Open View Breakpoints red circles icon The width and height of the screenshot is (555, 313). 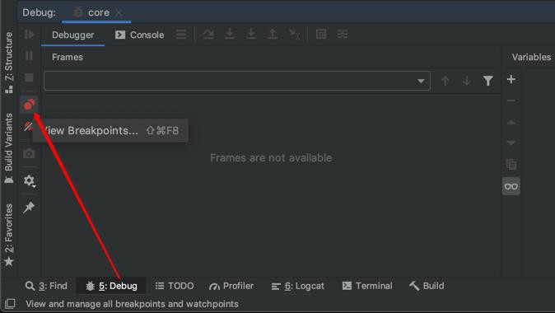pos(29,105)
